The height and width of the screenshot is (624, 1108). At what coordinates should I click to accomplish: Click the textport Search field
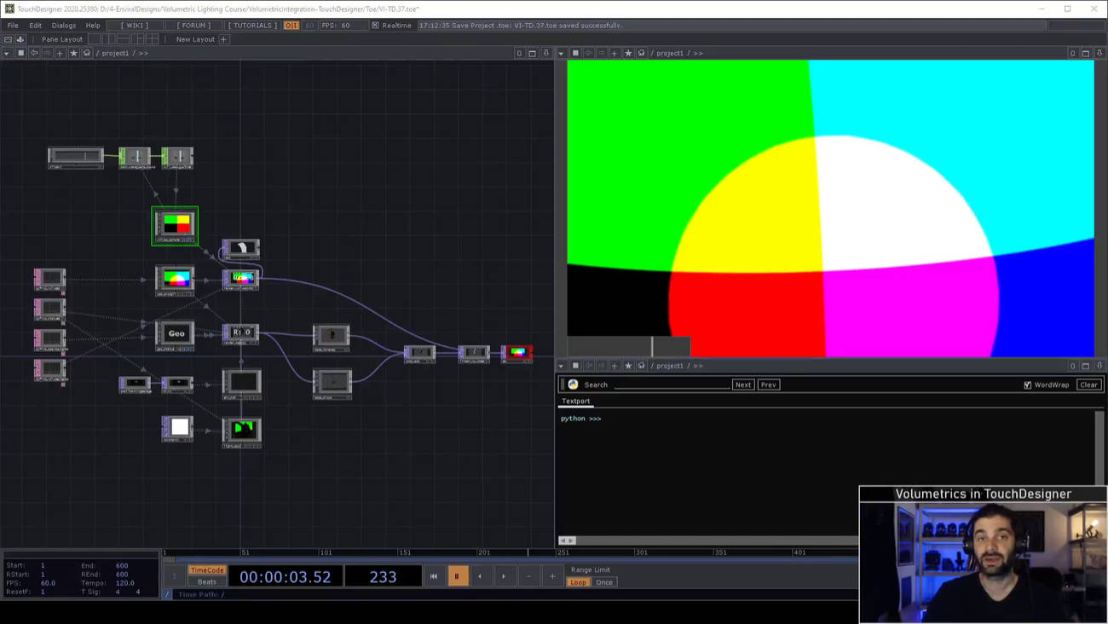tap(672, 384)
